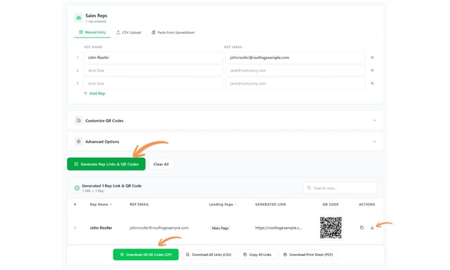
Task: Sort the table by Rep Name column
Action: coord(101,204)
